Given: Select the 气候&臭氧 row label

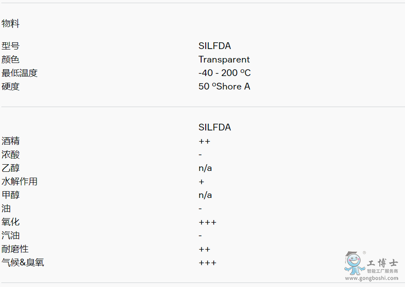Looking at the screenshot, I should [x=22, y=263].
